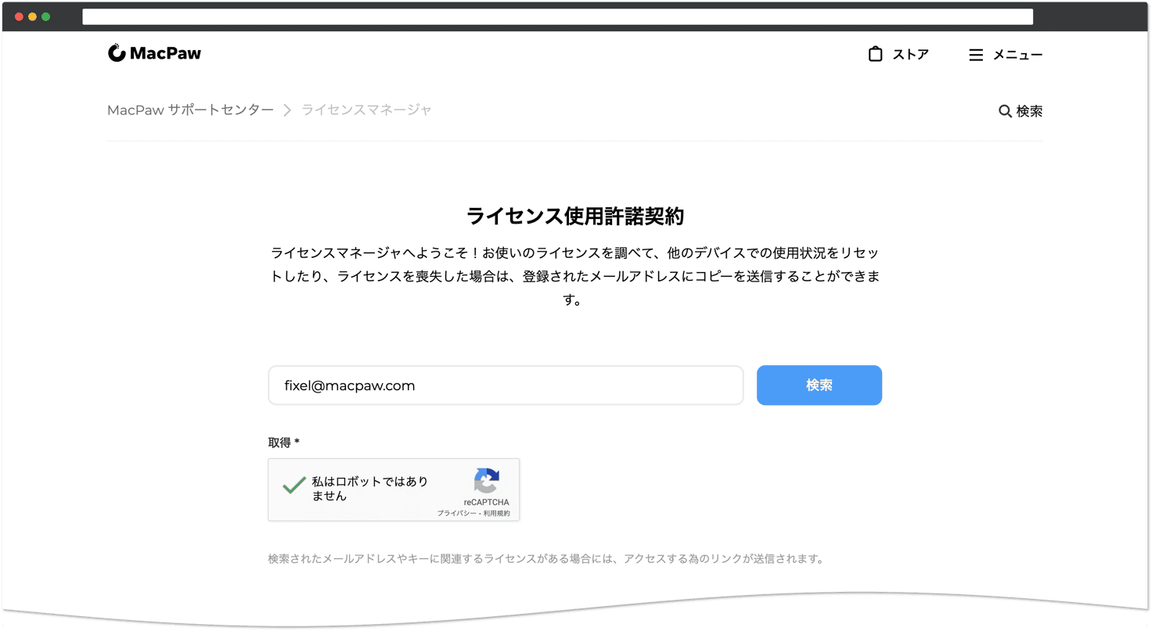This screenshot has width=1152, height=631.
Task: Click the MacPaw logo
Action: [x=154, y=53]
